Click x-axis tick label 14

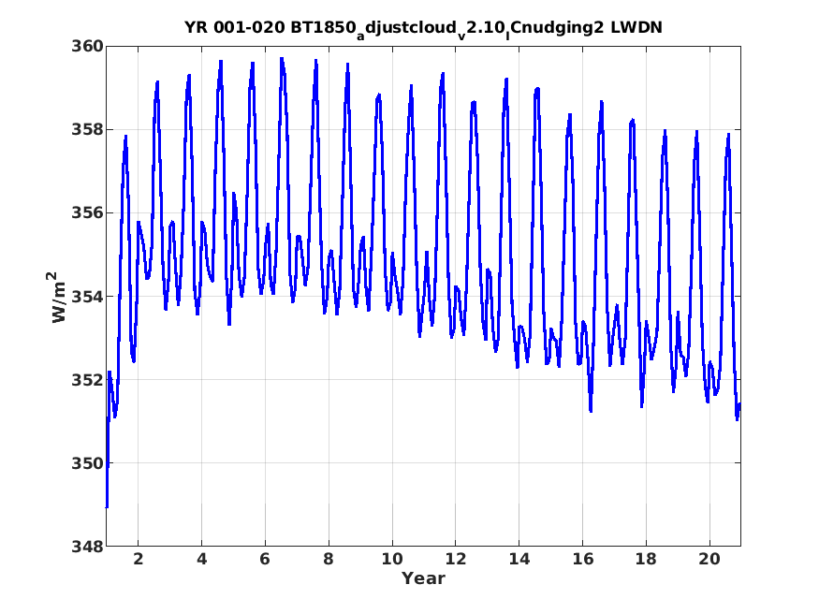point(519,559)
